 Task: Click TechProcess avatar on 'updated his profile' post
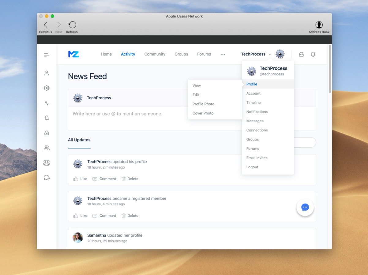[x=78, y=164]
